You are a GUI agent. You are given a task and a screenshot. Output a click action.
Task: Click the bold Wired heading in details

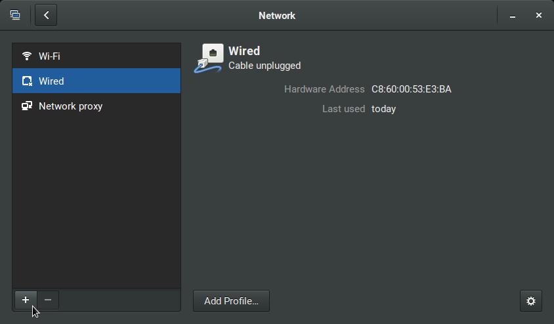coord(244,51)
